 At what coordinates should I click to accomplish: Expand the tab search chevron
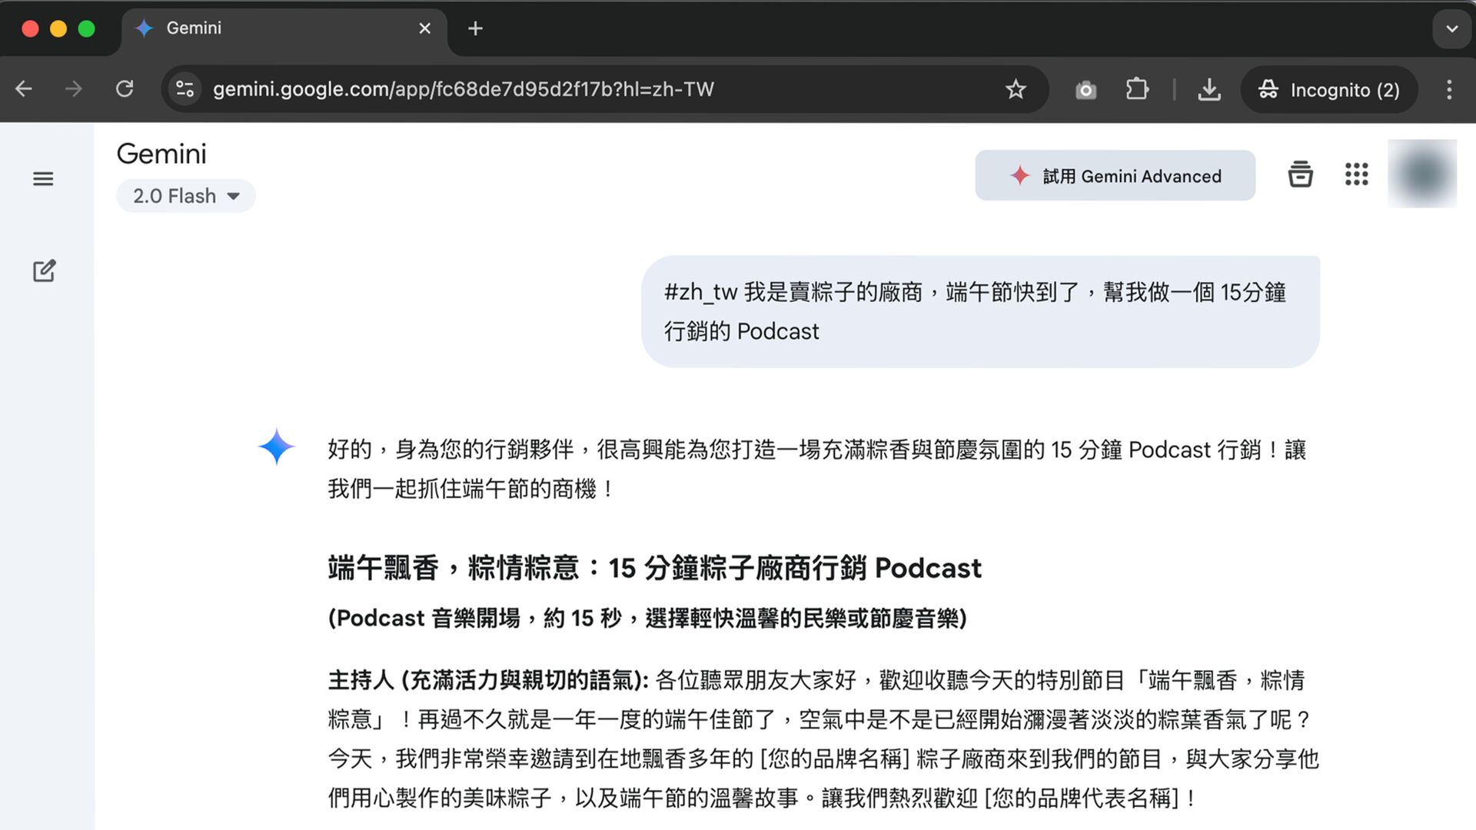pyautogui.click(x=1451, y=29)
